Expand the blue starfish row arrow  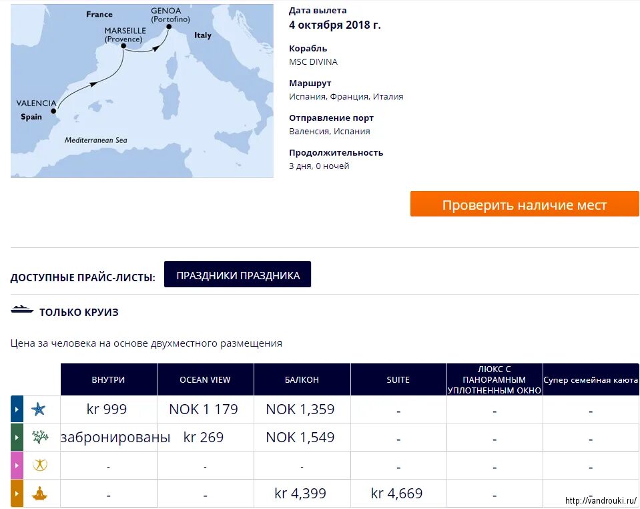pyautogui.click(x=17, y=409)
